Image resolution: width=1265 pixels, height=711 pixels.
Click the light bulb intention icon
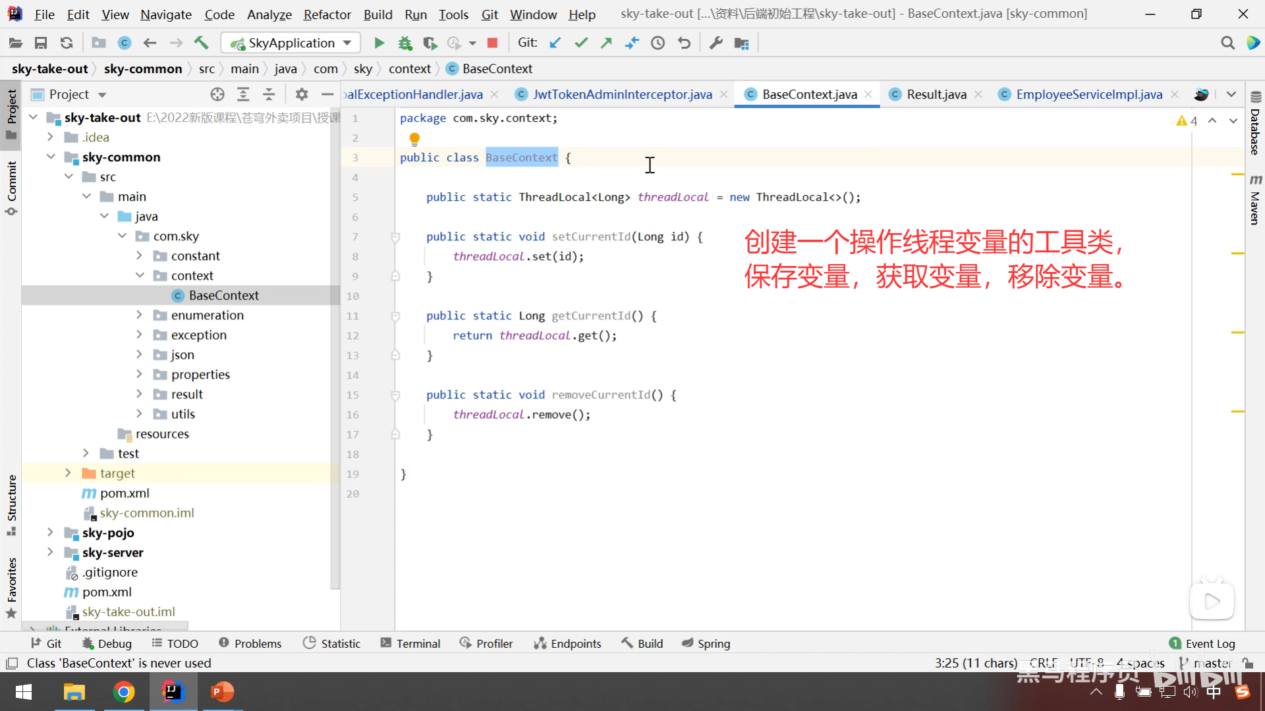(414, 138)
